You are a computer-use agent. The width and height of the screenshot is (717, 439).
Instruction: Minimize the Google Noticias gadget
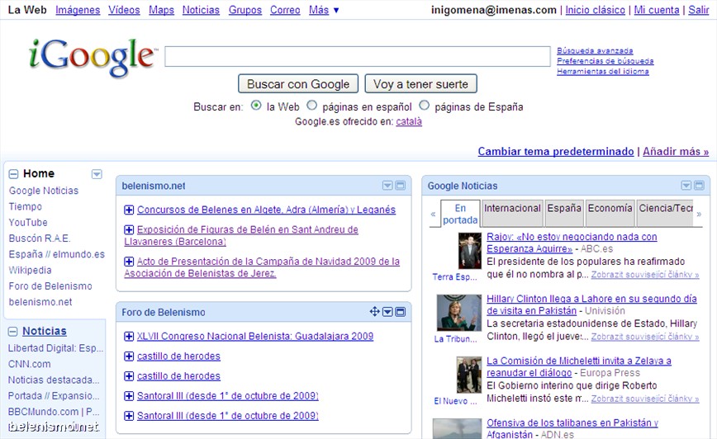[699, 186]
